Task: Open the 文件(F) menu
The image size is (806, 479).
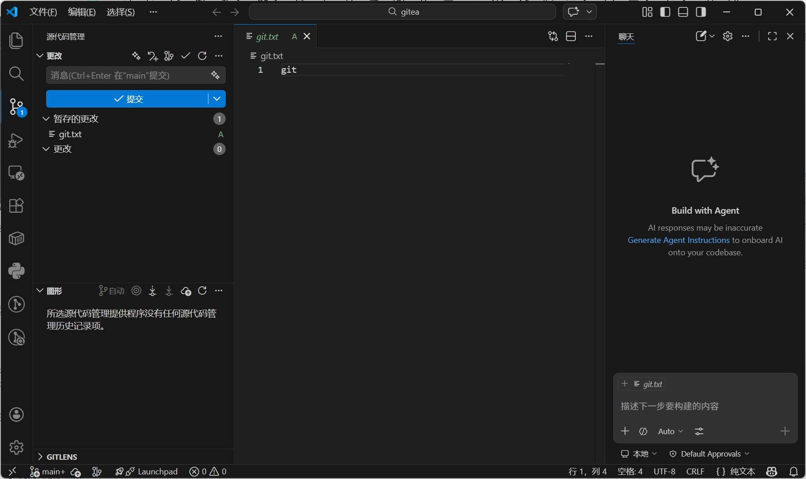Action: (x=43, y=12)
